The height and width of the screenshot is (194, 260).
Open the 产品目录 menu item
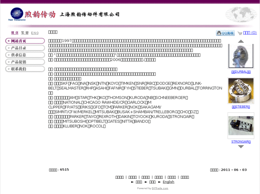25,48
